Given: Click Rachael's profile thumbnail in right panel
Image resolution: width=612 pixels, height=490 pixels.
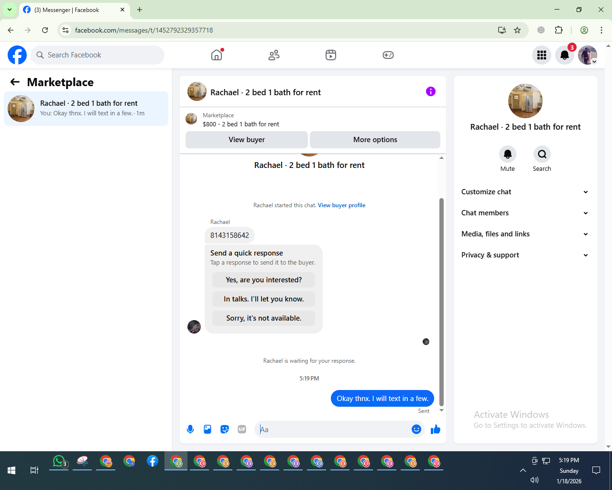Looking at the screenshot, I should [525, 101].
